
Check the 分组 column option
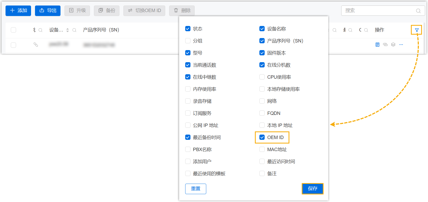pyautogui.click(x=188, y=41)
